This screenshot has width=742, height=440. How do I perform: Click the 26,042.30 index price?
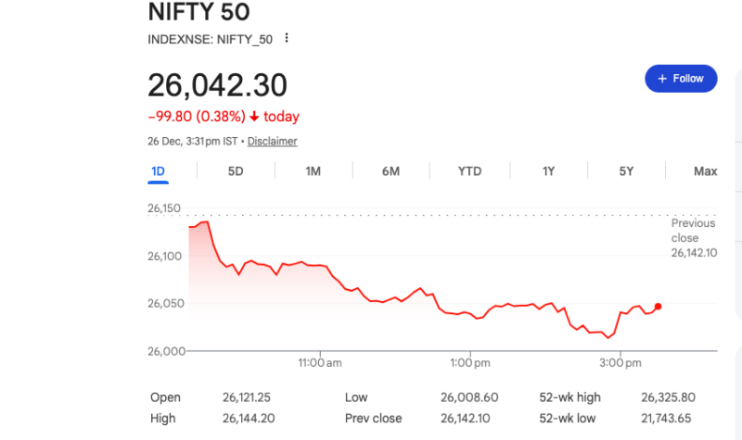click(x=217, y=84)
